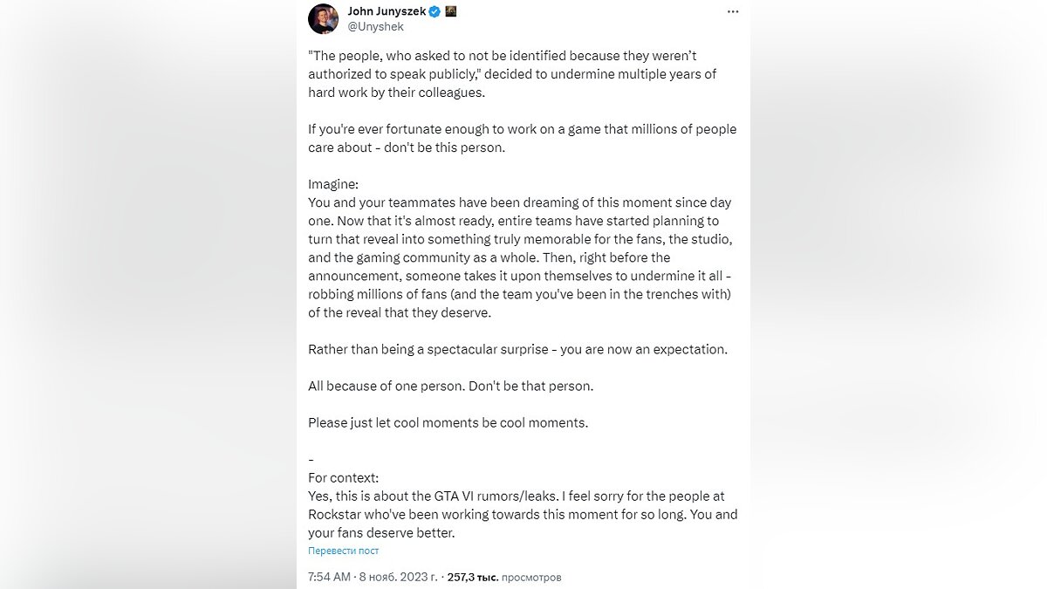
Task: Open the three-dot more options menu
Action: pyautogui.click(x=732, y=12)
